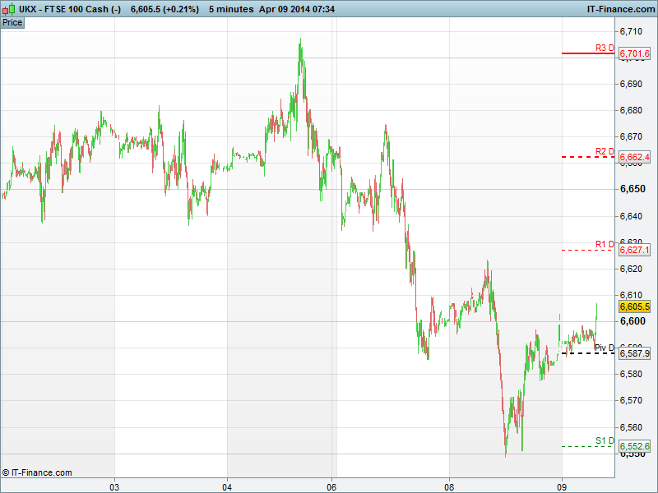Select the S1 D support line label
658x493 pixels.
pyautogui.click(x=605, y=440)
